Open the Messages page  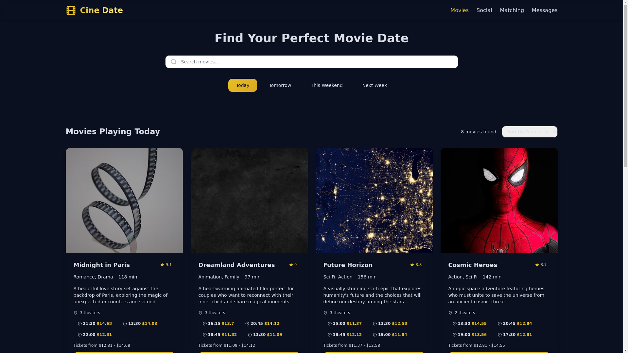544,10
